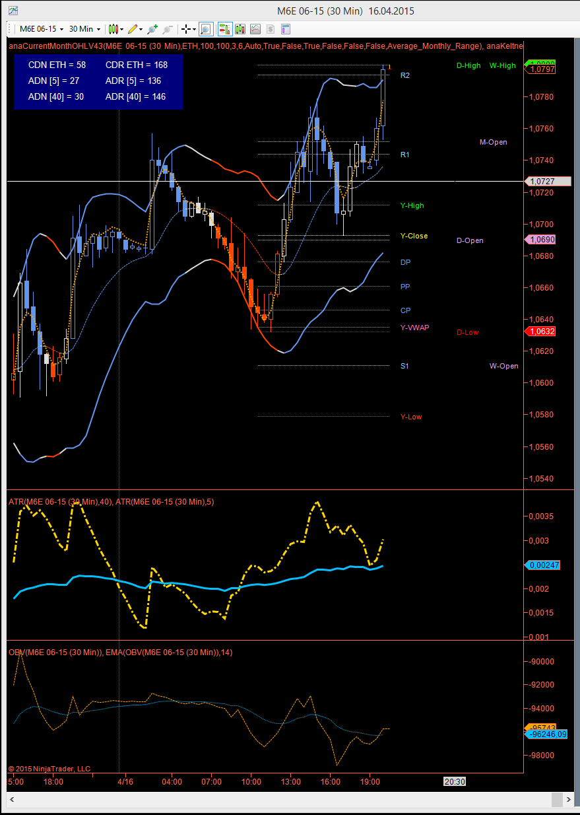The height and width of the screenshot is (815, 580).
Task: Click the horizontal scrollbar at the bottom
Action: [x=289, y=800]
